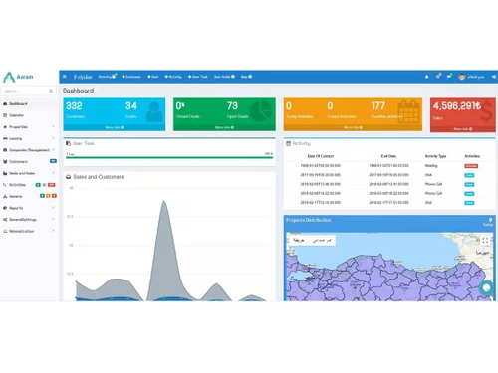This screenshot has height=373, width=498.
Task: Click the Reports pie icon in sidebar
Action: coord(5,208)
